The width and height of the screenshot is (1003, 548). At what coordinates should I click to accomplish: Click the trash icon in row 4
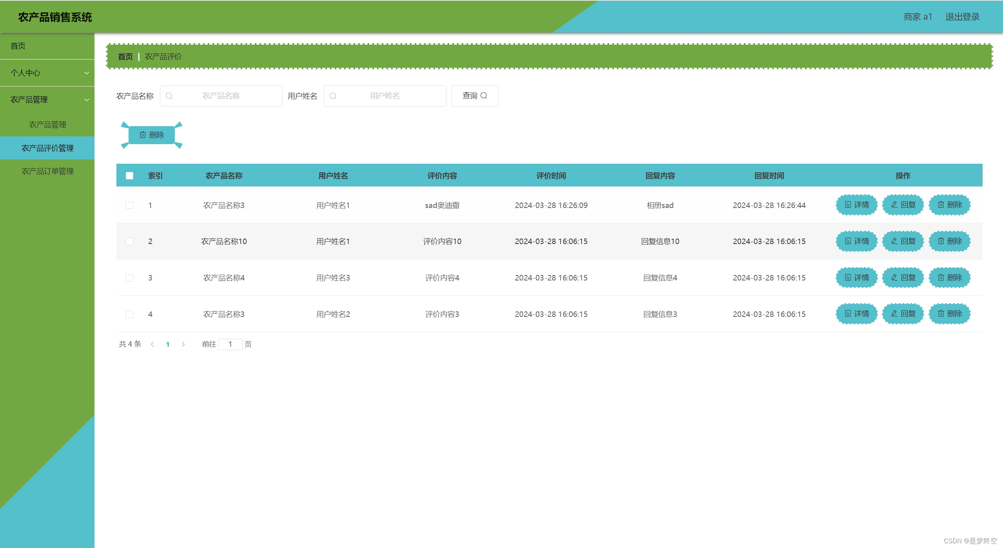click(941, 313)
